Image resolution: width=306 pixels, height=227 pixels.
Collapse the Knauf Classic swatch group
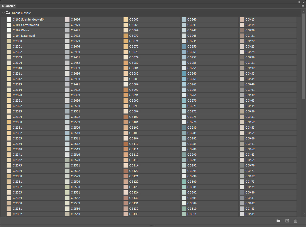point(3,13)
